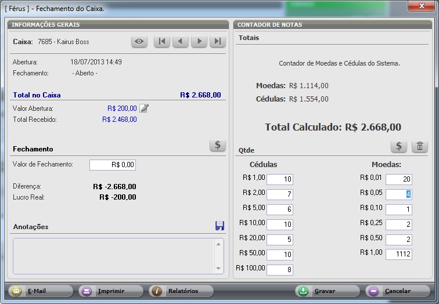Select the R$ 2,00 cédulas quantity field
Screen dimensions: 439x304
280,194
